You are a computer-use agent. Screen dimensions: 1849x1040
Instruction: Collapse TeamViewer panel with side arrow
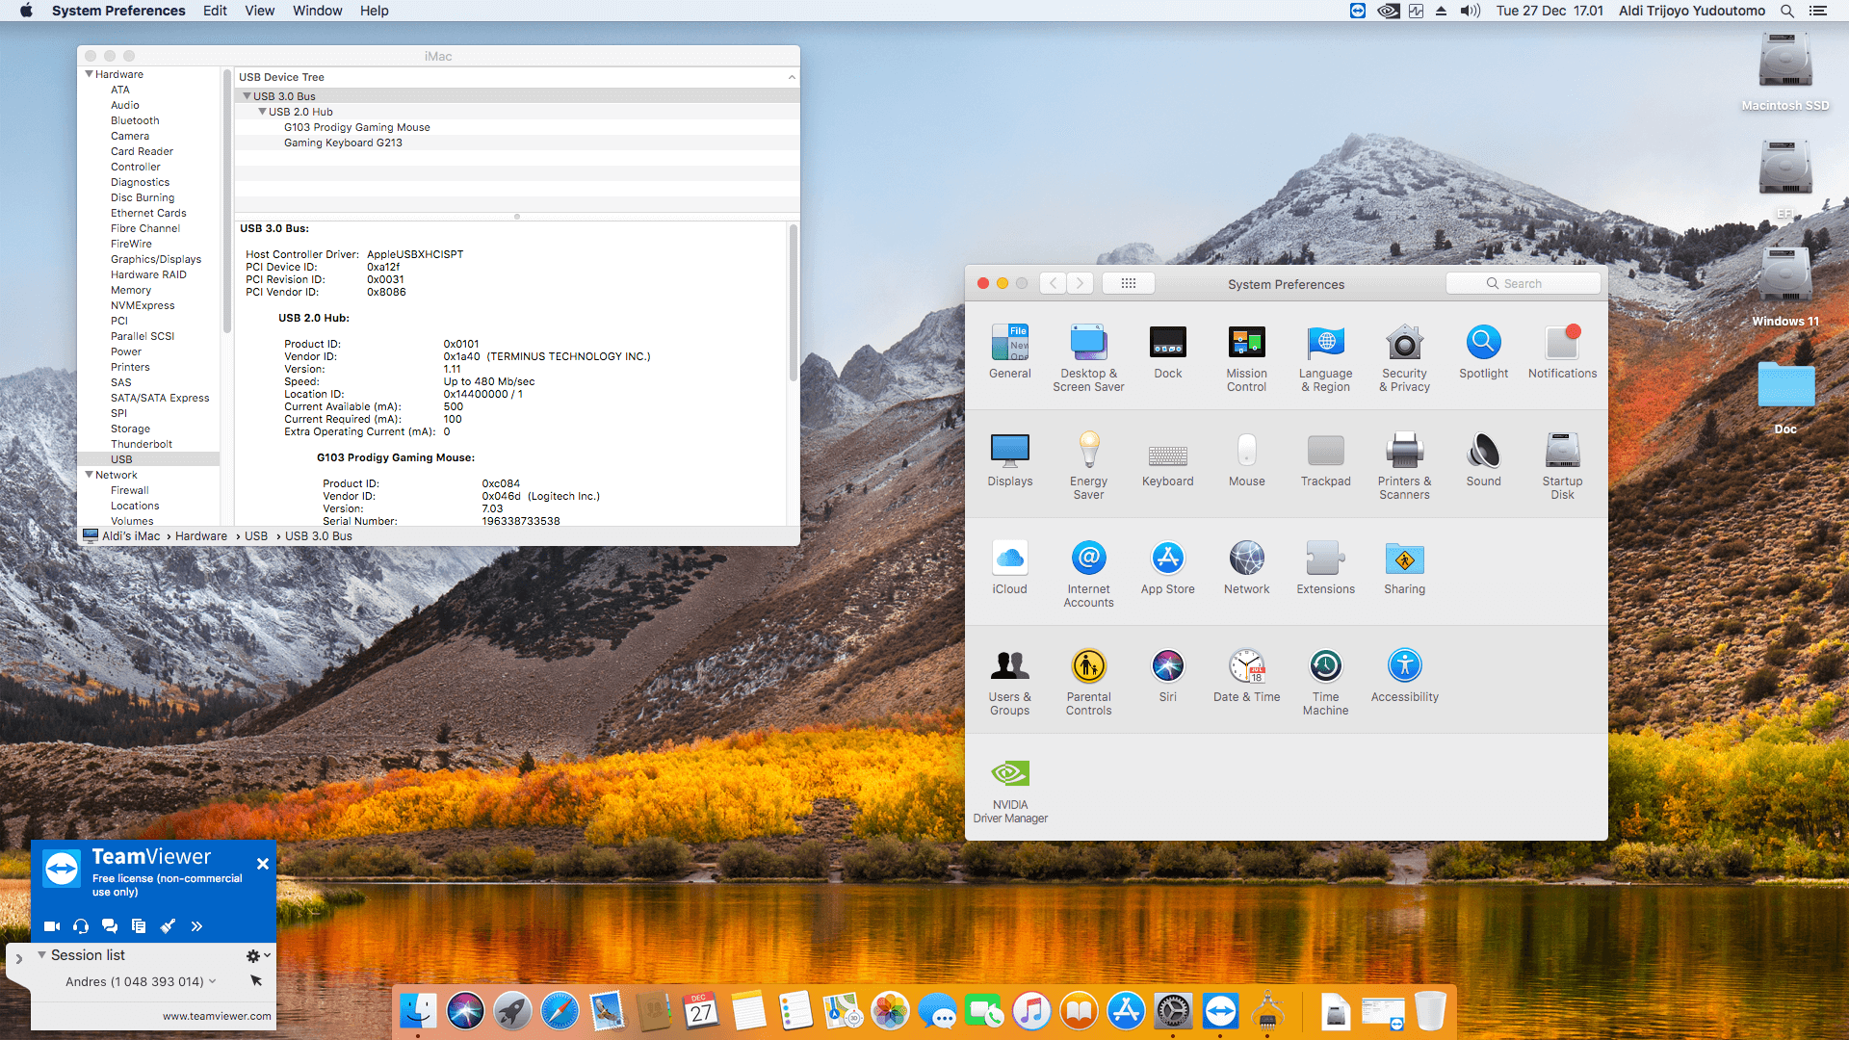[18, 959]
